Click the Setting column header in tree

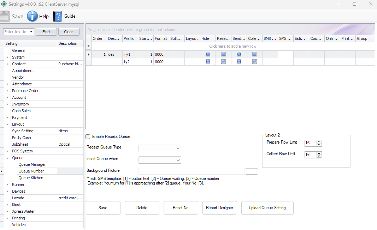coord(30,43)
